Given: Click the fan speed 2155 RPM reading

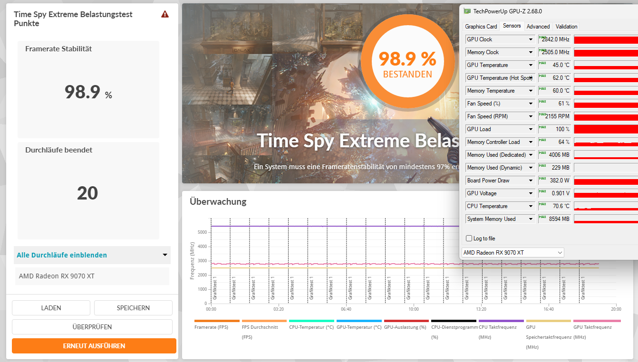Looking at the screenshot, I should [554, 116].
